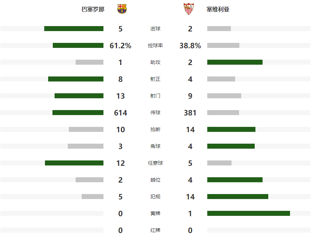This screenshot has height=238, width=315.
Task: Click the 红牌 stat label
Action: pyautogui.click(x=155, y=230)
